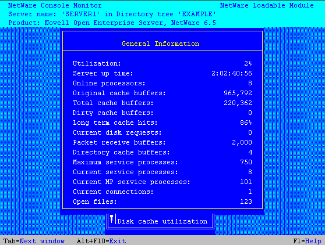Click the Product: Novell Open Enterprise Server line
Image resolution: width=325 pixels, height=245 pixels.
pyautogui.click(x=112, y=23)
